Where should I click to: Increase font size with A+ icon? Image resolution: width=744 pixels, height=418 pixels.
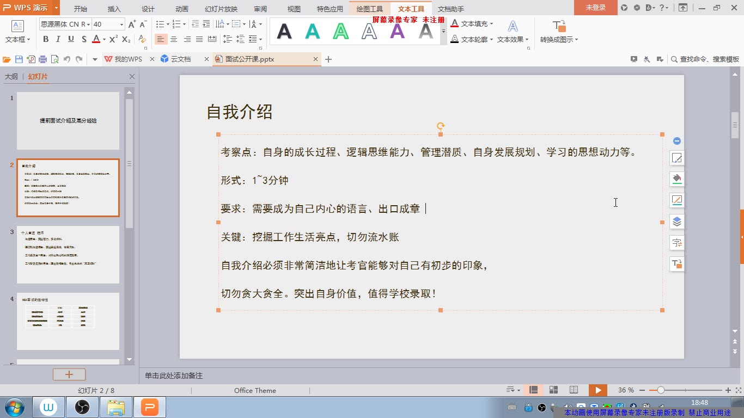[132, 24]
